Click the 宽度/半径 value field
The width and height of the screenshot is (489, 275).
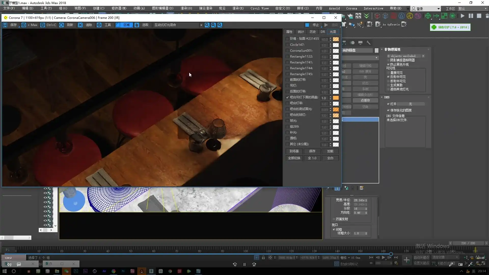point(359,200)
